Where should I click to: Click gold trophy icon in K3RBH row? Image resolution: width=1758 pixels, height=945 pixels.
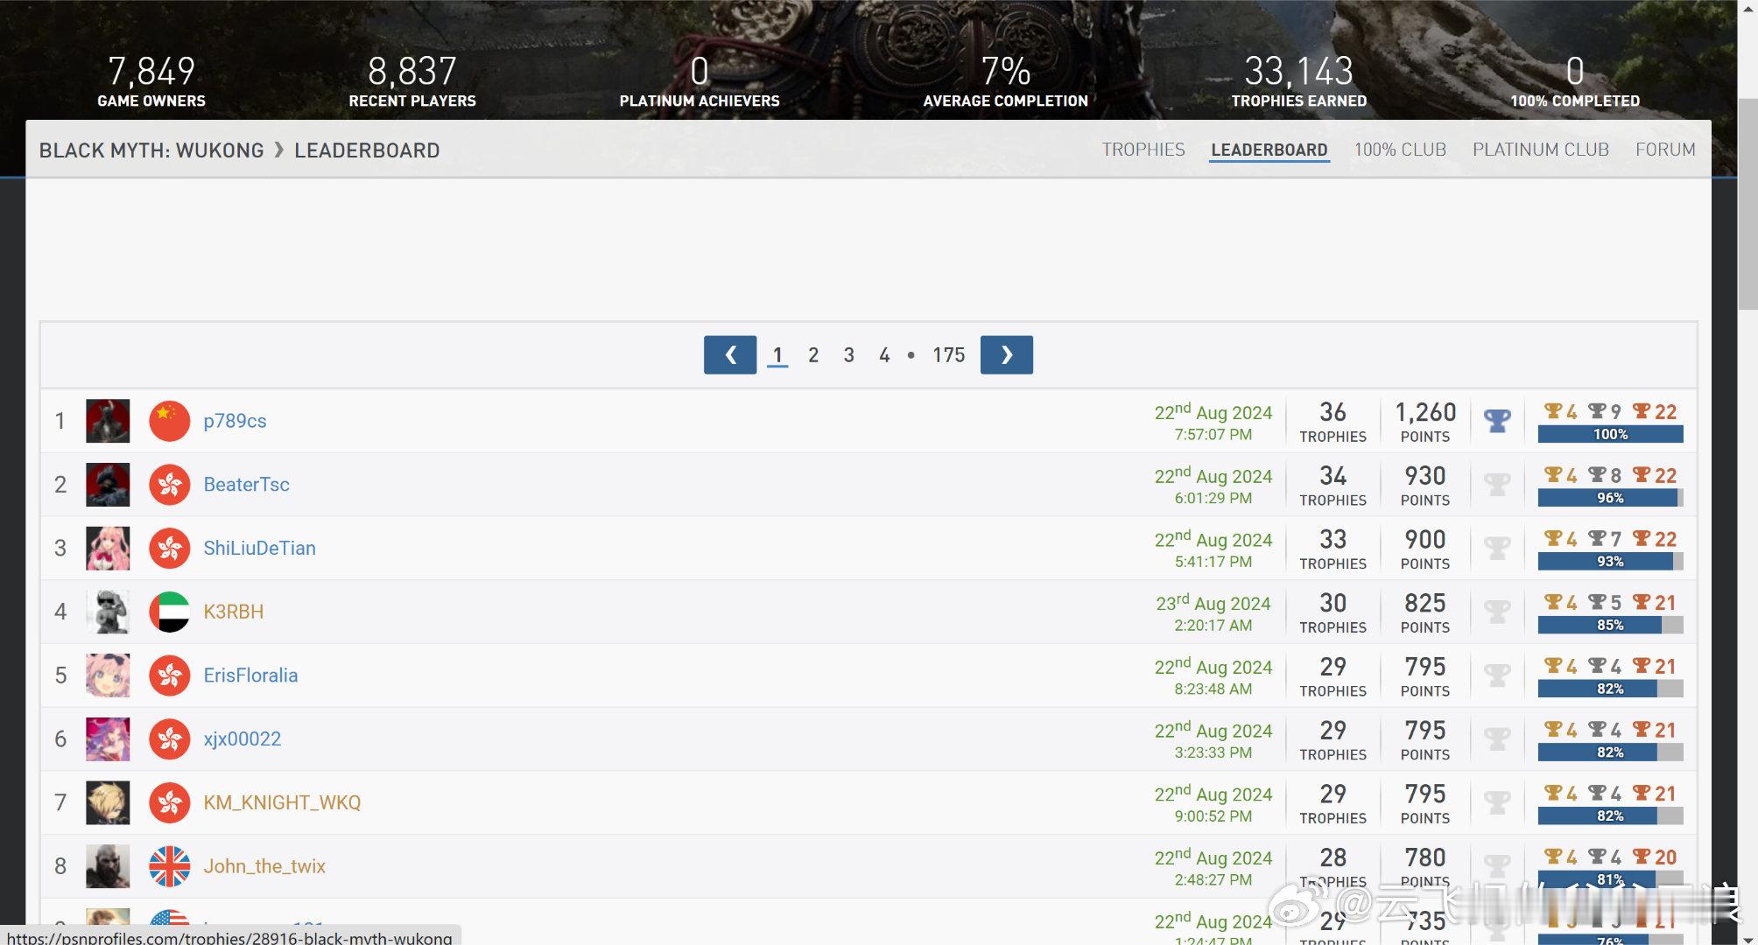[x=1553, y=602]
